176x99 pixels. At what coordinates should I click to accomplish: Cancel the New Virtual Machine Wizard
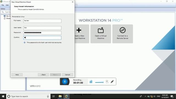tap(67, 75)
